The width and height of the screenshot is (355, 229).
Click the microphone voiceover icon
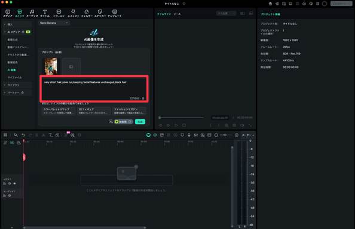[x=189, y=135]
